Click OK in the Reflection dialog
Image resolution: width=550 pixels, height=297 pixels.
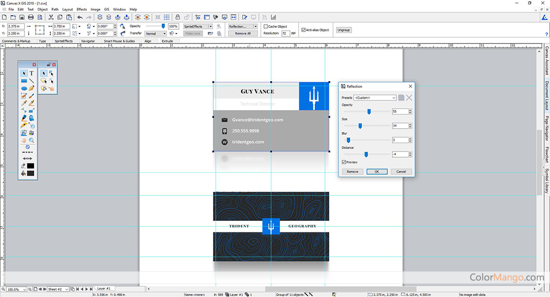click(377, 172)
